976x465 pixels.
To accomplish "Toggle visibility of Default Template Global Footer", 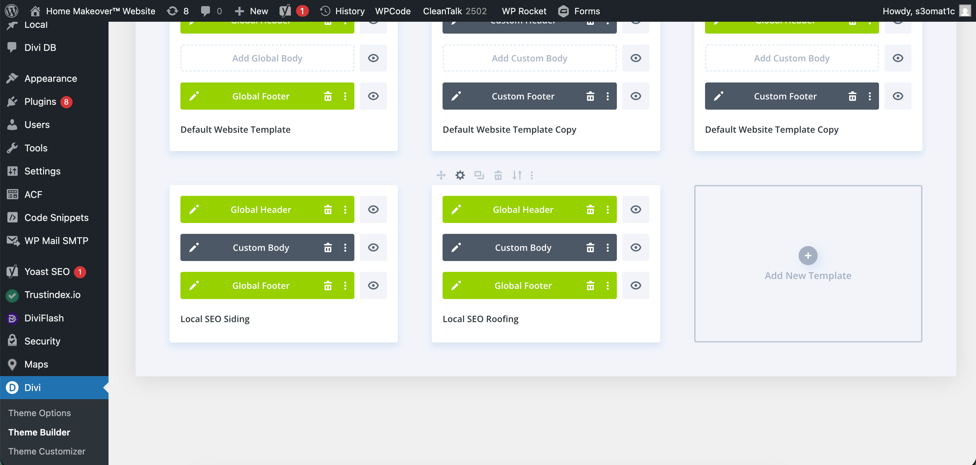I will (373, 96).
